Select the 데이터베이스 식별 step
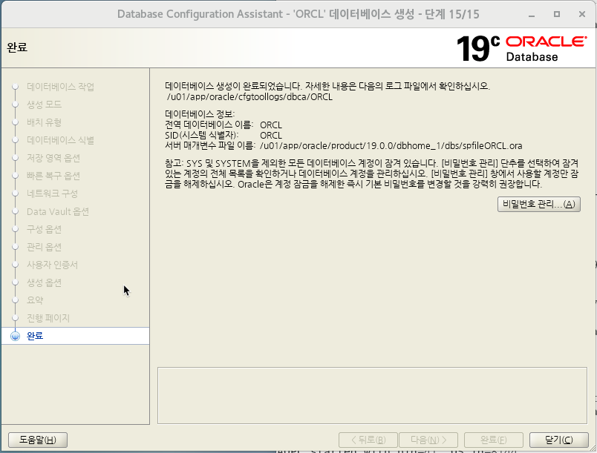Viewport: 597px width, 453px height. pyautogui.click(x=60, y=140)
